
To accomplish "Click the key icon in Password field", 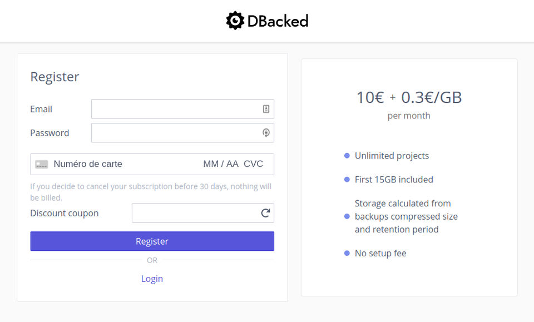I will (x=266, y=133).
